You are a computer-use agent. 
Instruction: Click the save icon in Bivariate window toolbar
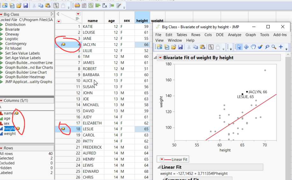(x=180, y=47)
